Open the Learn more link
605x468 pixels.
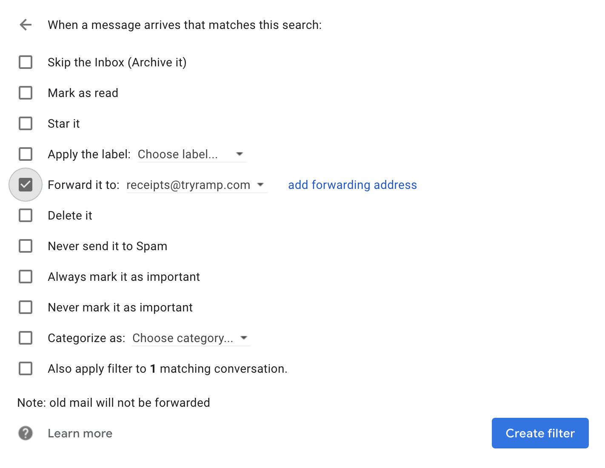(80, 433)
